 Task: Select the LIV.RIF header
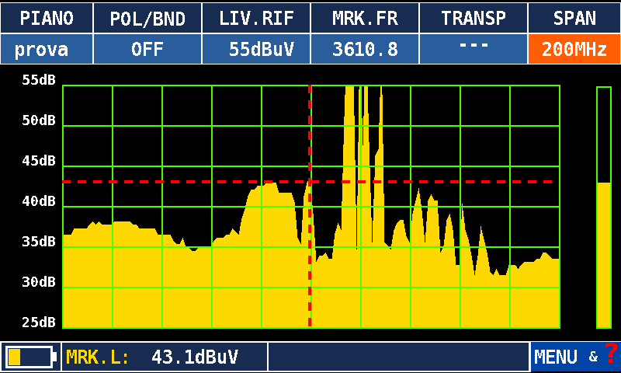(256, 18)
